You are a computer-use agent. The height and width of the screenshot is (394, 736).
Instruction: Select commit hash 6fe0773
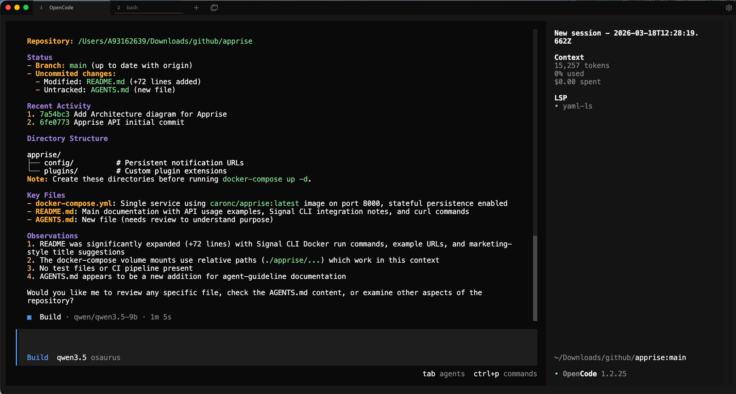tap(54, 122)
